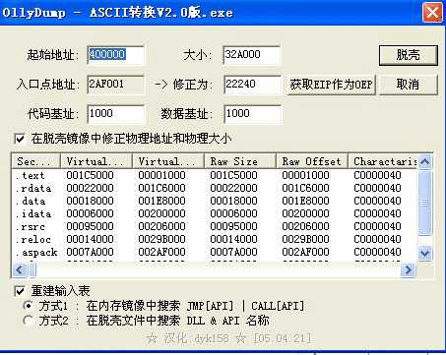Click virtual offset 001C6000 of .rdata

point(161,188)
